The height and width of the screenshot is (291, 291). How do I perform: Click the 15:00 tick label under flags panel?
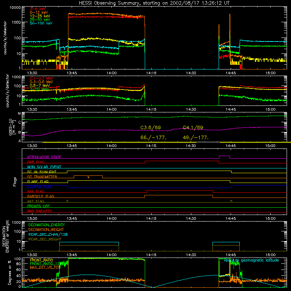coord(270,219)
